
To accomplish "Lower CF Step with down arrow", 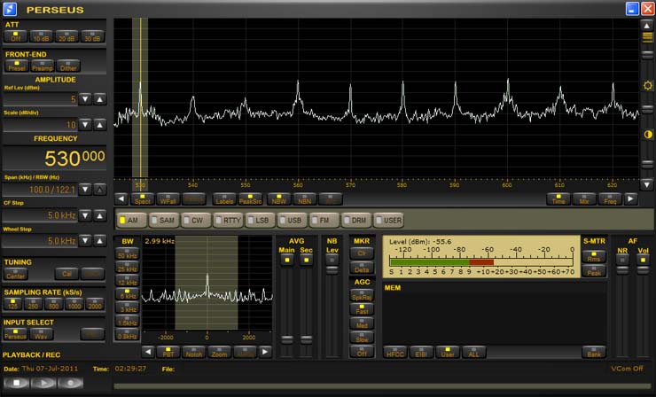I will coord(85,215).
